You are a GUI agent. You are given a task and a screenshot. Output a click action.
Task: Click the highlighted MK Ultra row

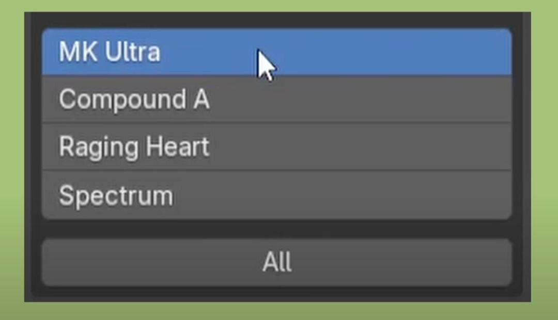click(276, 52)
